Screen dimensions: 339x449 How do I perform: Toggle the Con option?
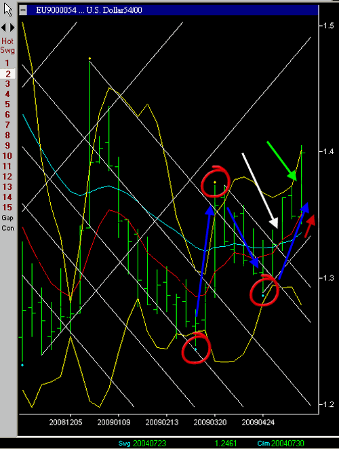tap(7, 228)
